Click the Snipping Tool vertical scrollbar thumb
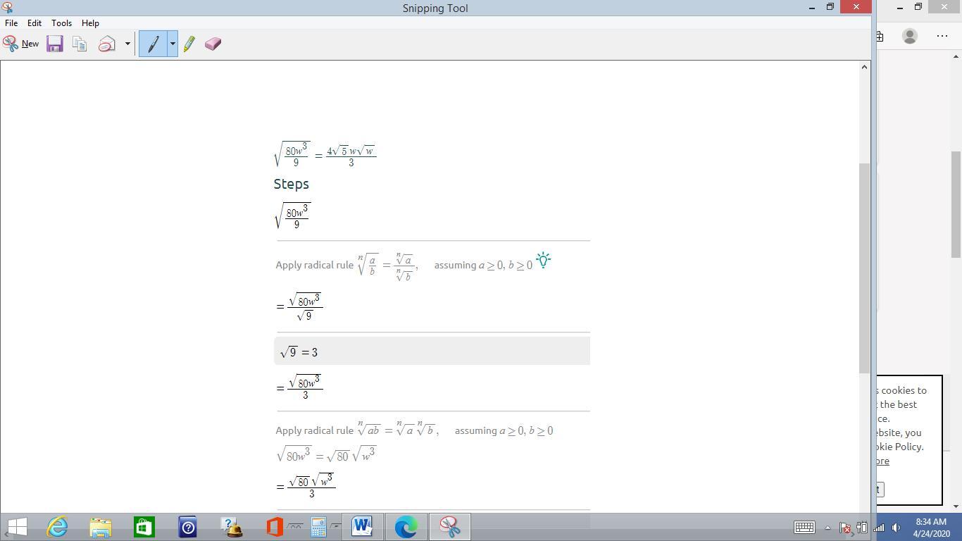Screen dimensions: 962x541 click(x=865, y=268)
